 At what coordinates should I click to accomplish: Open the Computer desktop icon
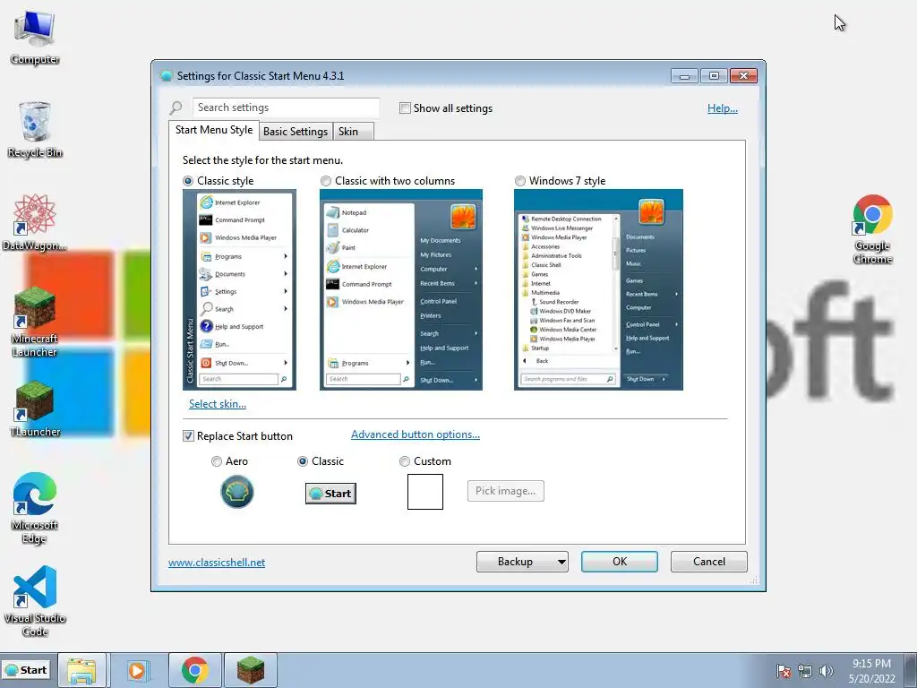click(x=35, y=37)
